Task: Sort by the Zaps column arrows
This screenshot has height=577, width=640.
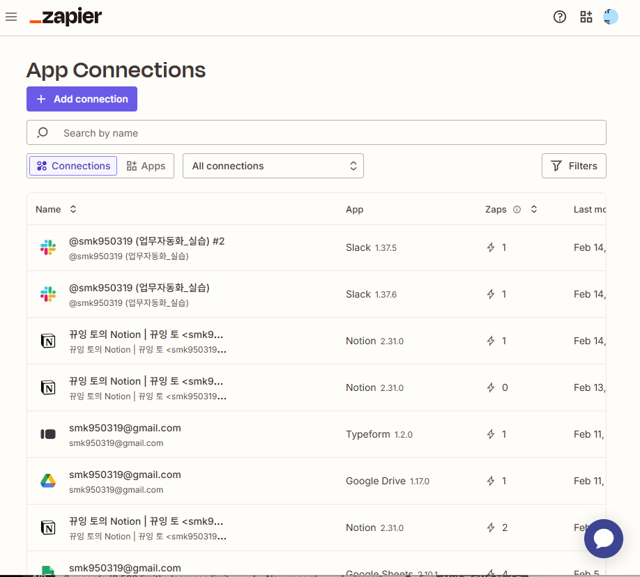Action: coord(534,209)
